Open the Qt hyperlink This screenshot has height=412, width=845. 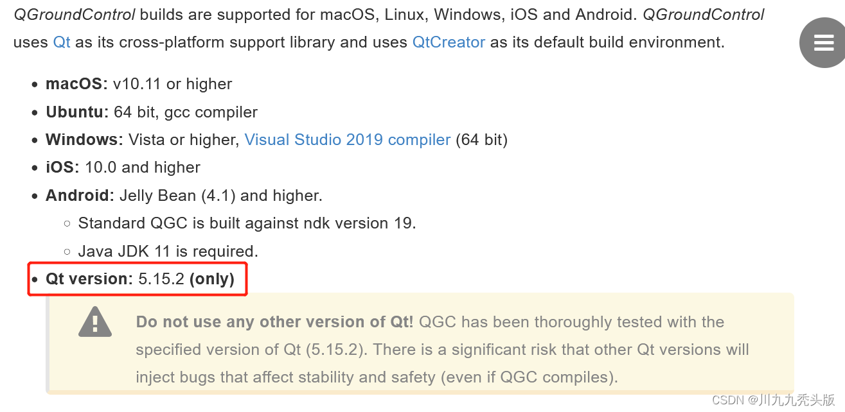point(61,42)
